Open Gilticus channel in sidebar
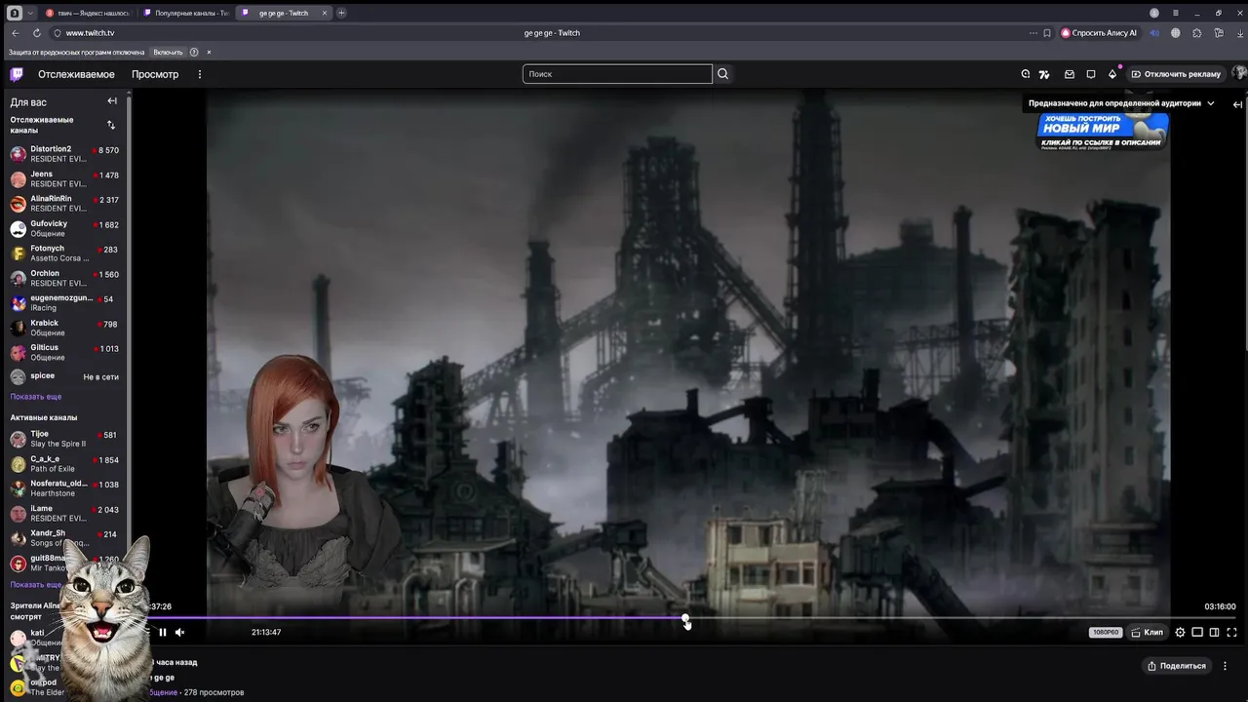This screenshot has height=702, width=1248. click(64, 353)
